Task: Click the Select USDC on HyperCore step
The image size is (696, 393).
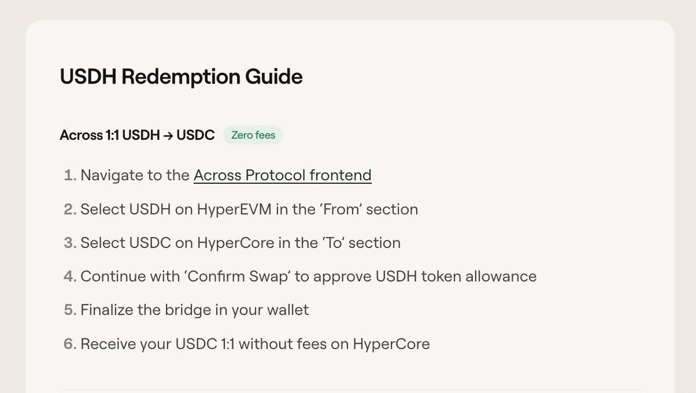Action: click(241, 243)
